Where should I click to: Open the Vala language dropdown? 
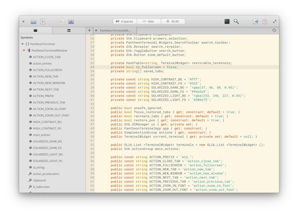[x=149, y=21]
